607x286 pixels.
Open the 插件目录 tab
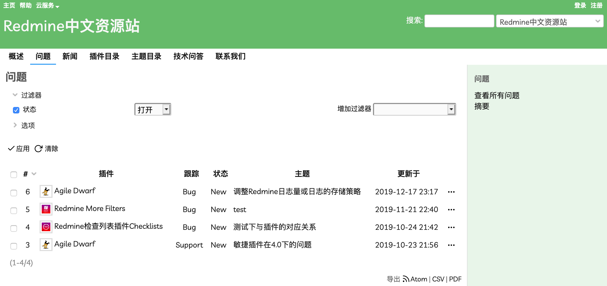pos(104,56)
